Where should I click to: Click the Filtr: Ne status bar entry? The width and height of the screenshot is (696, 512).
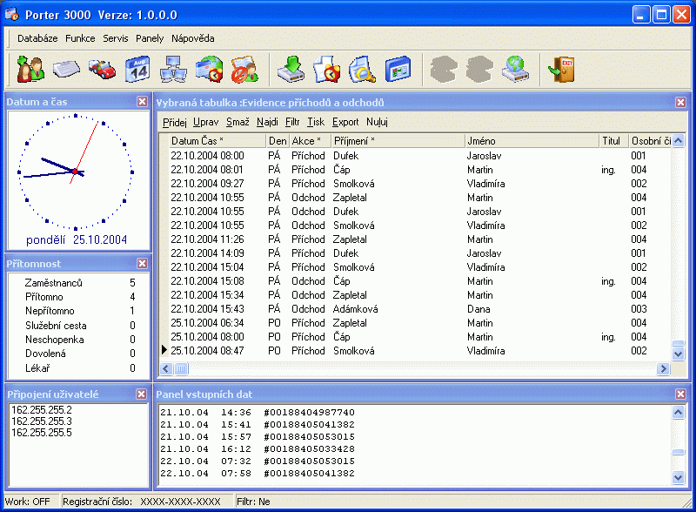[x=253, y=502]
